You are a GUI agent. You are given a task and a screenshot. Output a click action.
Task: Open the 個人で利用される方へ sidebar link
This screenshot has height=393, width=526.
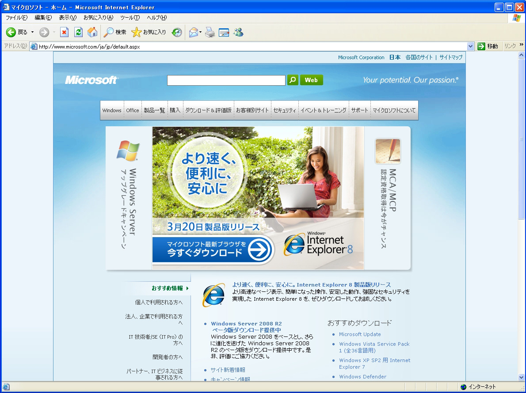tap(159, 302)
